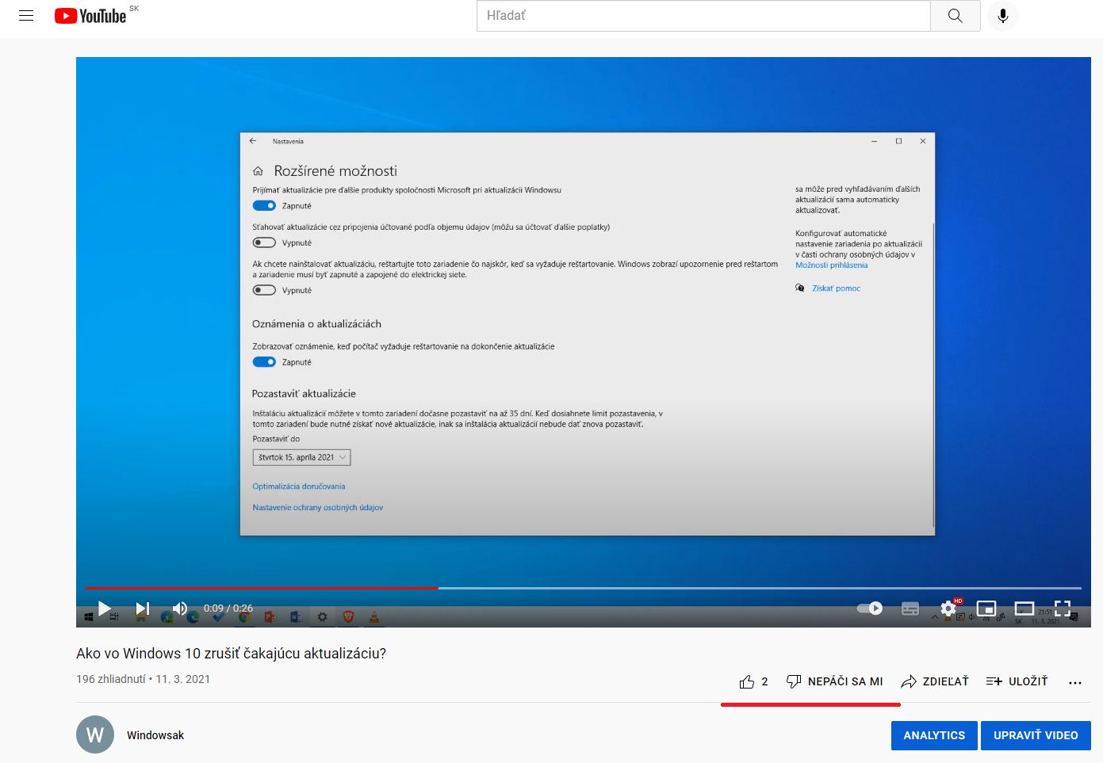This screenshot has width=1103, height=763.
Task: Click the Pozastaviť aktualizácie heading
Action: tap(304, 394)
